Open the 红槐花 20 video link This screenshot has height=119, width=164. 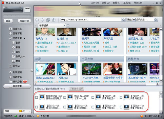pos(42,47)
